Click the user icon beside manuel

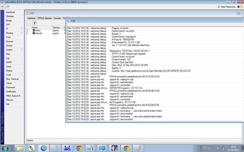pos(34,33)
